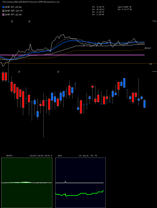Select the 'DOW MT: 22.79' legend label
This screenshot has height=208, width=157.
coord(13,11)
